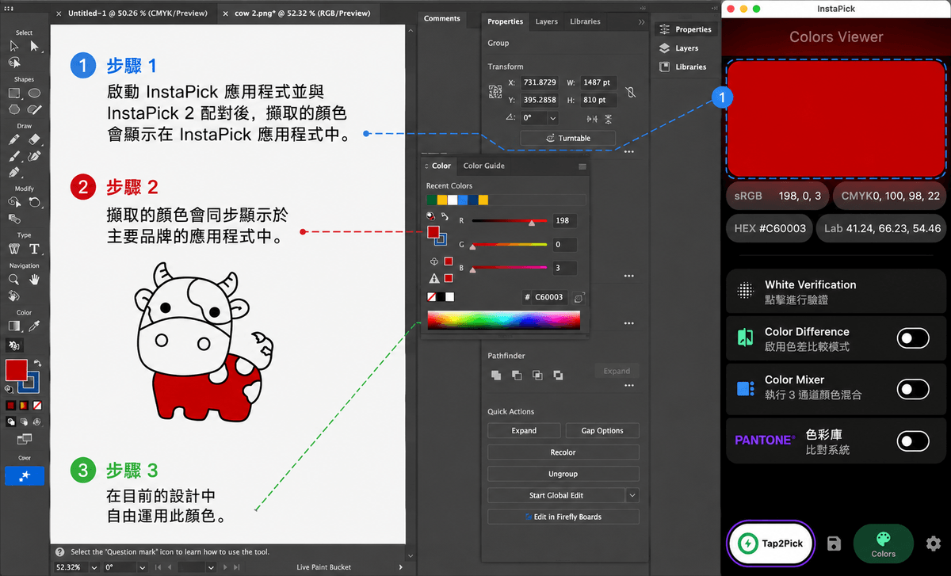This screenshot has width=951, height=576.
Task: Click the blue star button under Color
Action: pos(25,475)
